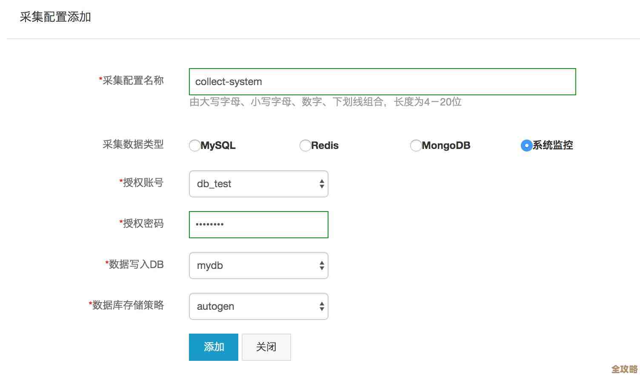This screenshot has height=377, width=640.
Task: Click the name format hint text
Action: click(326, 102)
